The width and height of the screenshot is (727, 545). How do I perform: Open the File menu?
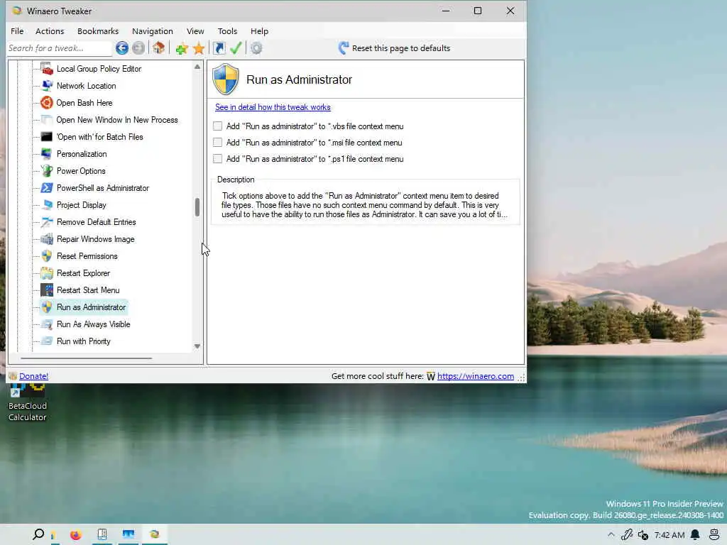[17, 31]
